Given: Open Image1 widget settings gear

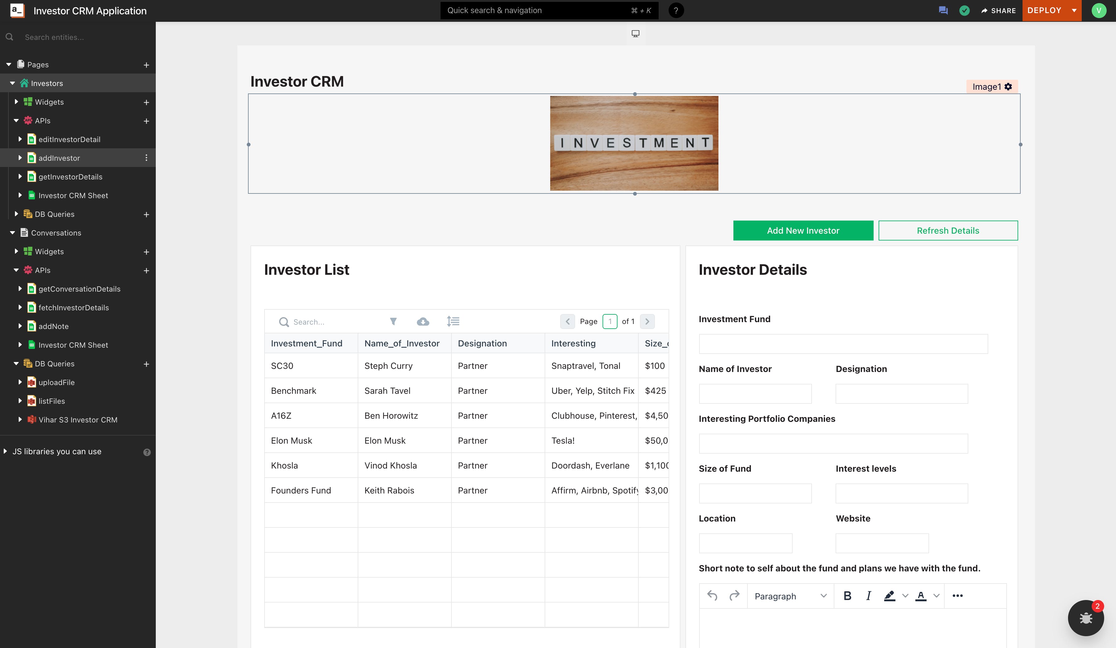Looking at the screenshot, I should coord(1009,87).
